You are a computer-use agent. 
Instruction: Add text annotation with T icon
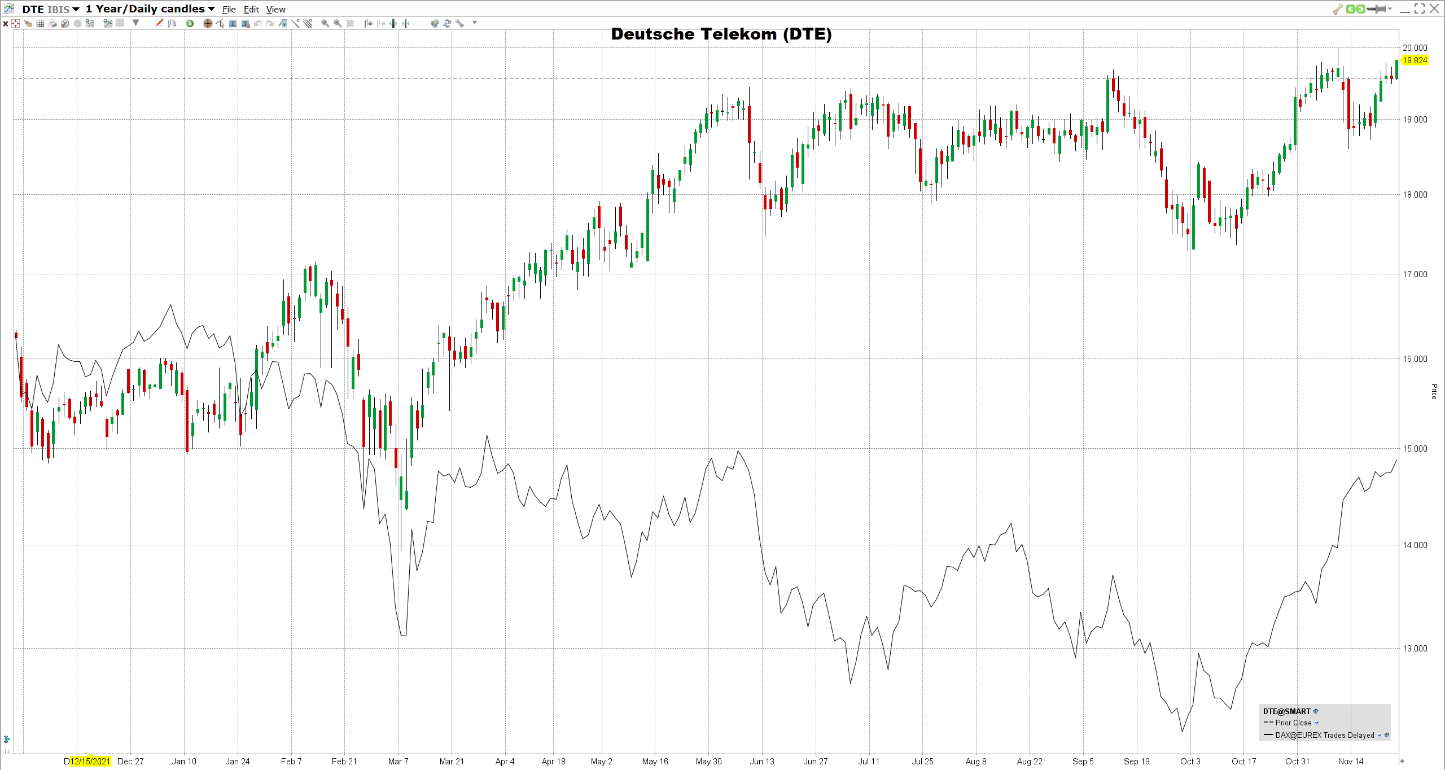click(233, 23)
